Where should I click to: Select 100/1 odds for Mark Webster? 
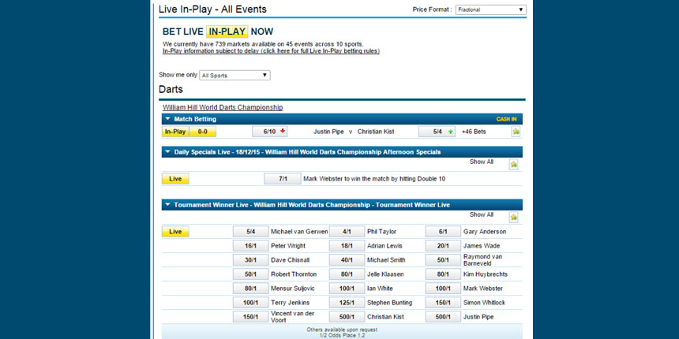[x=443, y=289]
